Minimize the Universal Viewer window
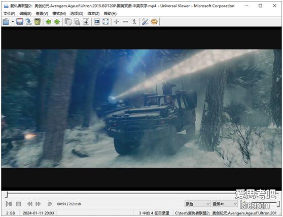This screenshot has height=217, width=283. (x=246, y=6)
